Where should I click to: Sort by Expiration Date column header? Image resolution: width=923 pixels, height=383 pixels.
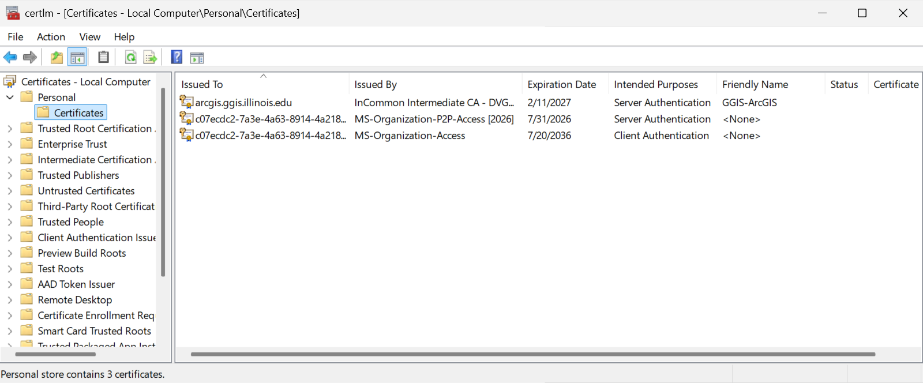[565, 84]
